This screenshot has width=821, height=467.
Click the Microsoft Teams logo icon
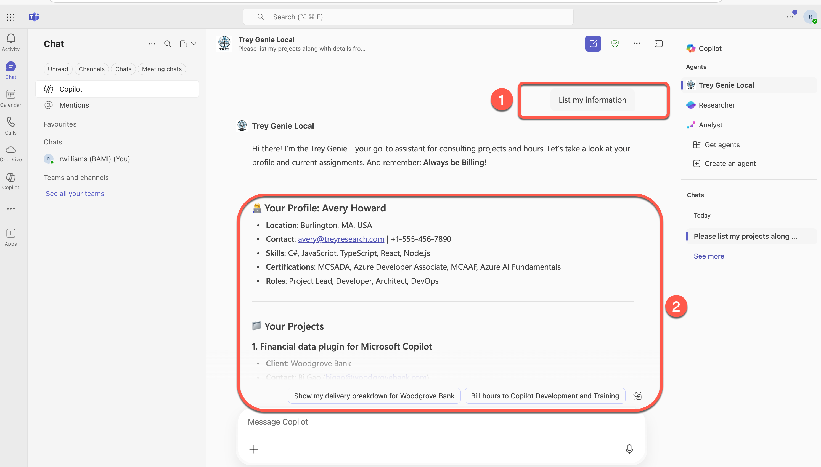pos(34,17)
